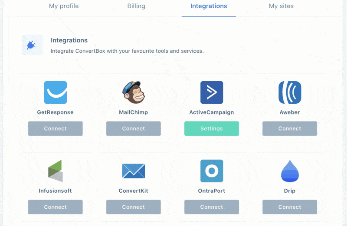Select the Integrations tab
Viewport: 347px width, 226px height.
coord(209,6)
